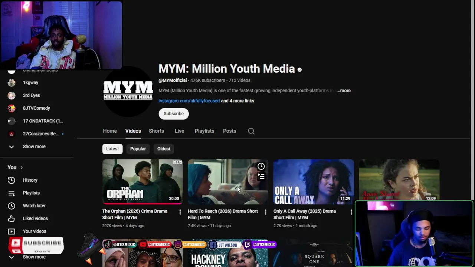This screenshot has height=267, width=475.
Task: Search this channel with the magnifier icon
Action: coord(251,131)
